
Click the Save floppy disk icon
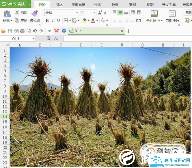pos(10,31)
